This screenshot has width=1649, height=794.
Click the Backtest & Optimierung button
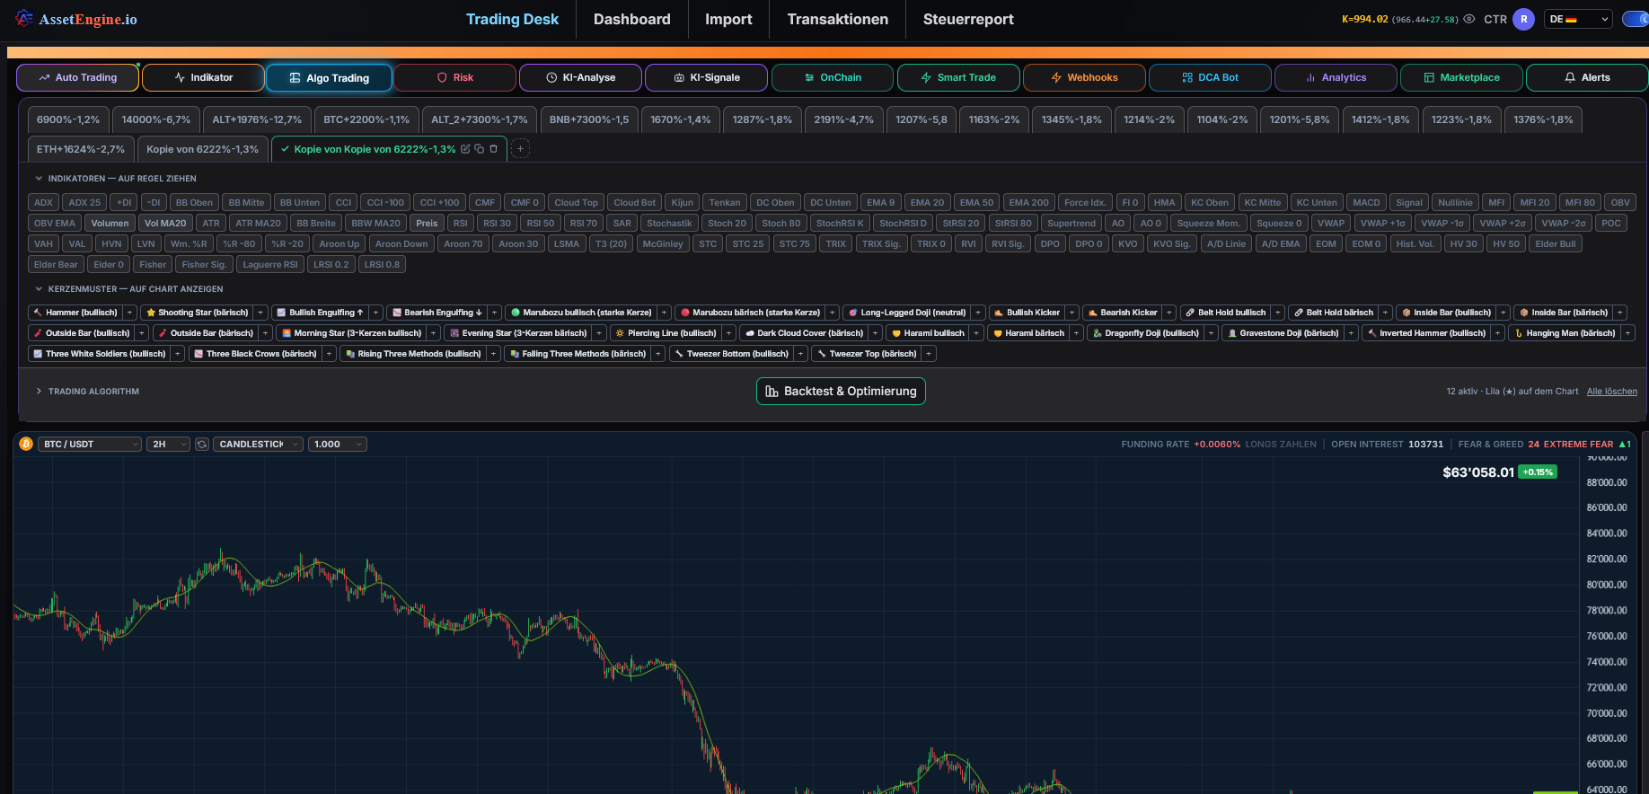(841, 391)
